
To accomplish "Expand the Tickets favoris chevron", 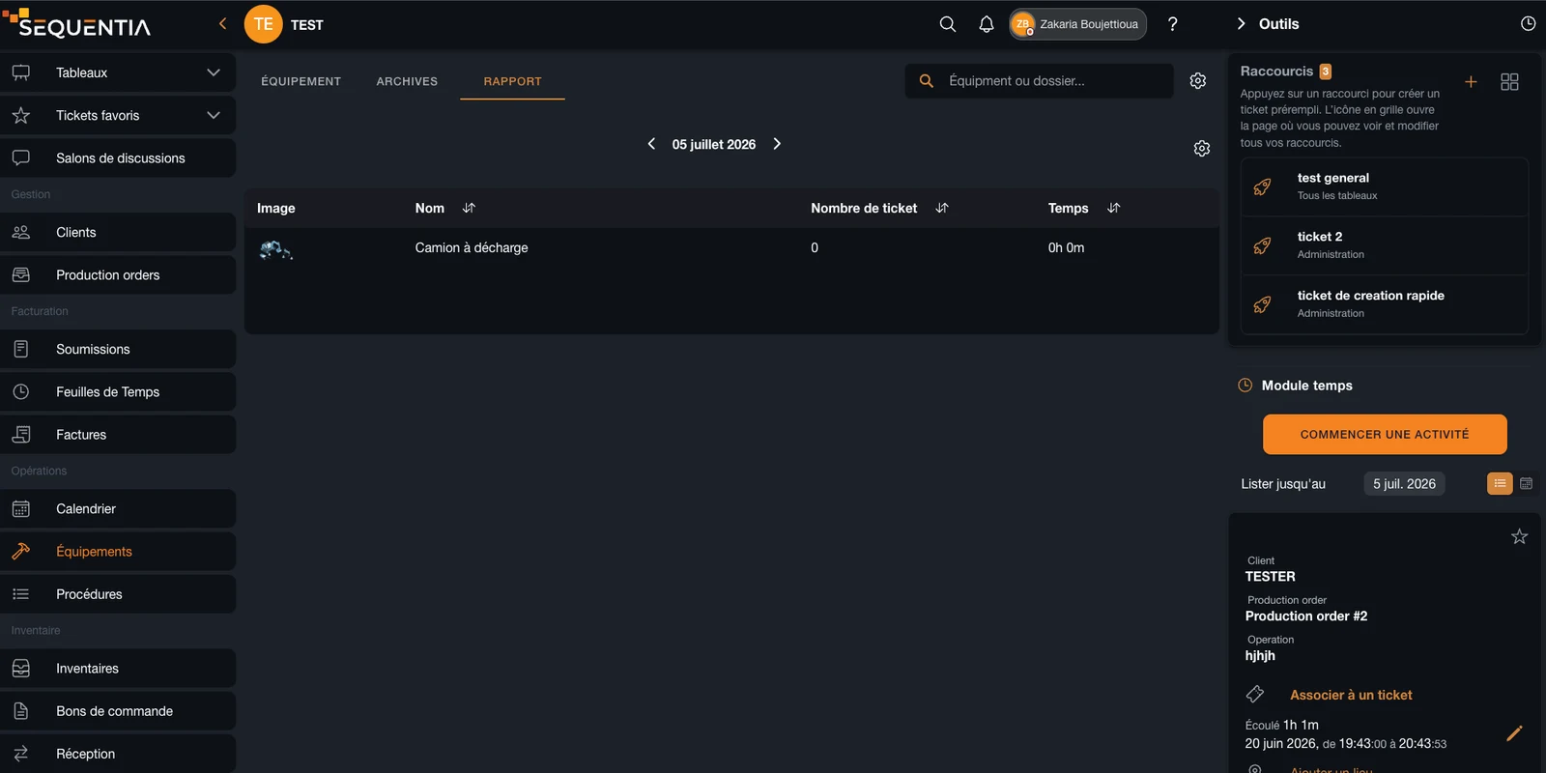I will [214, 115].
